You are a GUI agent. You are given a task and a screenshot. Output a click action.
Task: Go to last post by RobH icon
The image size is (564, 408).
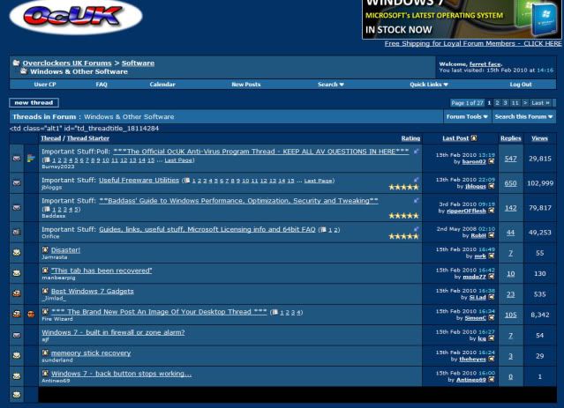pyautogui.click(x=492, y=235)
